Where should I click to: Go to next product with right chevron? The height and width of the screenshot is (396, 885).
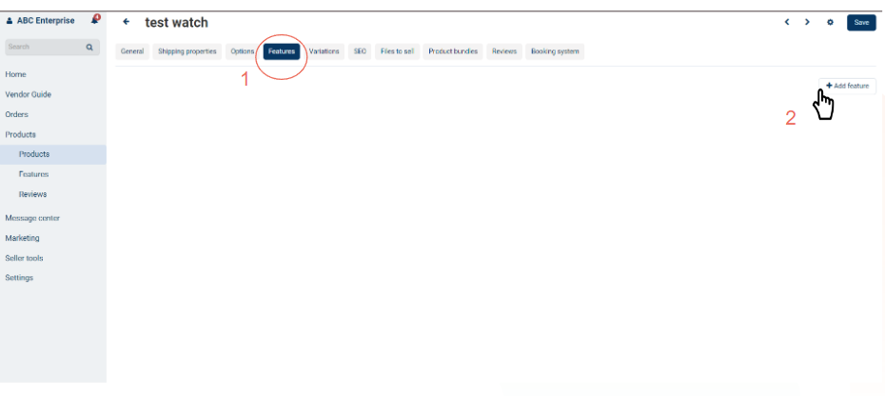807,22
